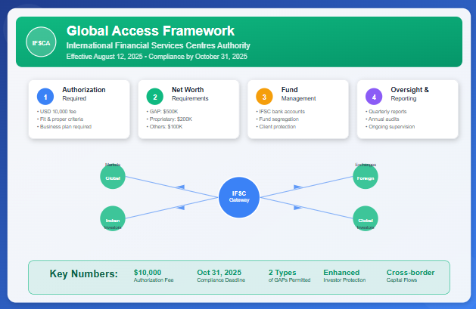This screenshot has width=476, height=309.
Task: Click the Global Access Framework title
Action: [151, 31]
